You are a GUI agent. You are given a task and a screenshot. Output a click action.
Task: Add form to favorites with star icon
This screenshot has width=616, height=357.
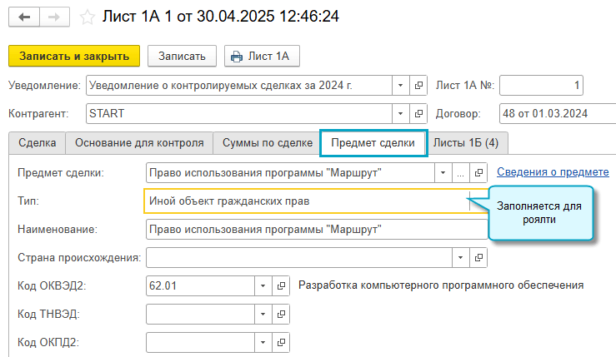[87, 17]
